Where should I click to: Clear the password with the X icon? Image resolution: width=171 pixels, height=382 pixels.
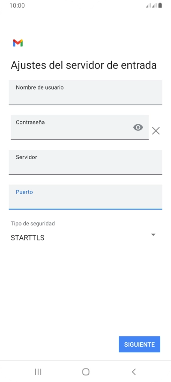[x=156, y=131]
